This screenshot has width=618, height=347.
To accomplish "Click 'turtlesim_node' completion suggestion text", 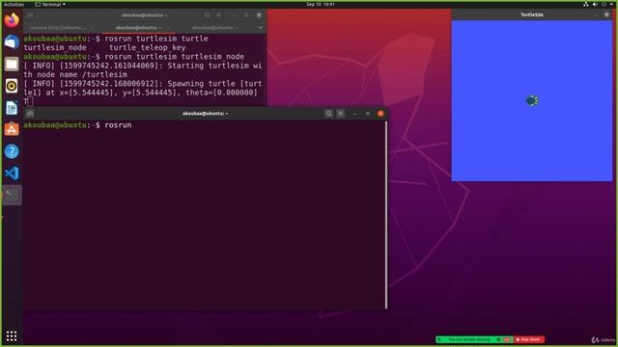I will pos(55,47).
